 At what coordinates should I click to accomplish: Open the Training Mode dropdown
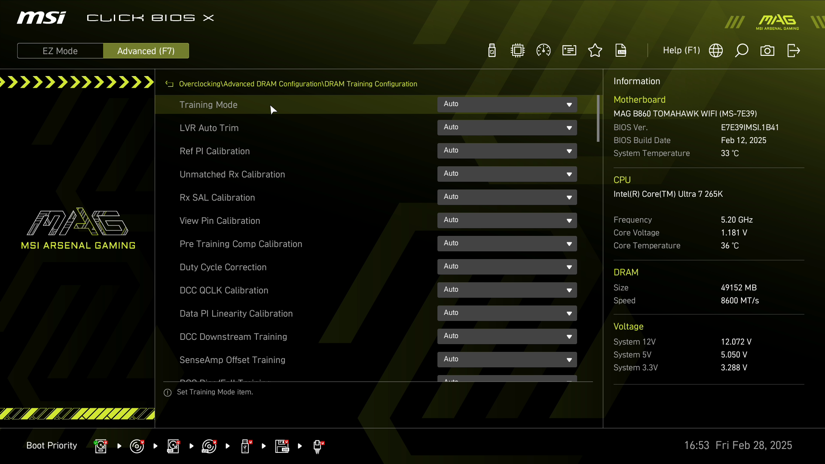tap(507, 104)
